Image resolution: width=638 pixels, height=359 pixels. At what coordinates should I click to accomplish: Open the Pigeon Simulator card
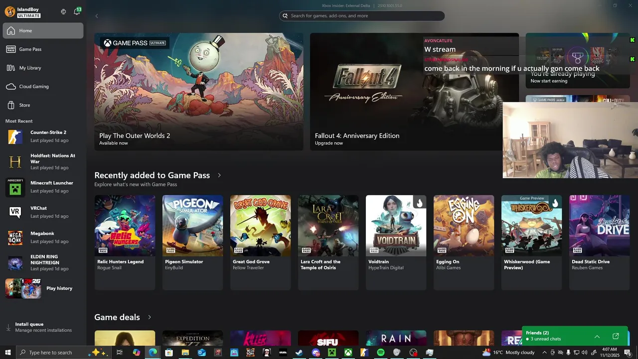click(192, 242)
